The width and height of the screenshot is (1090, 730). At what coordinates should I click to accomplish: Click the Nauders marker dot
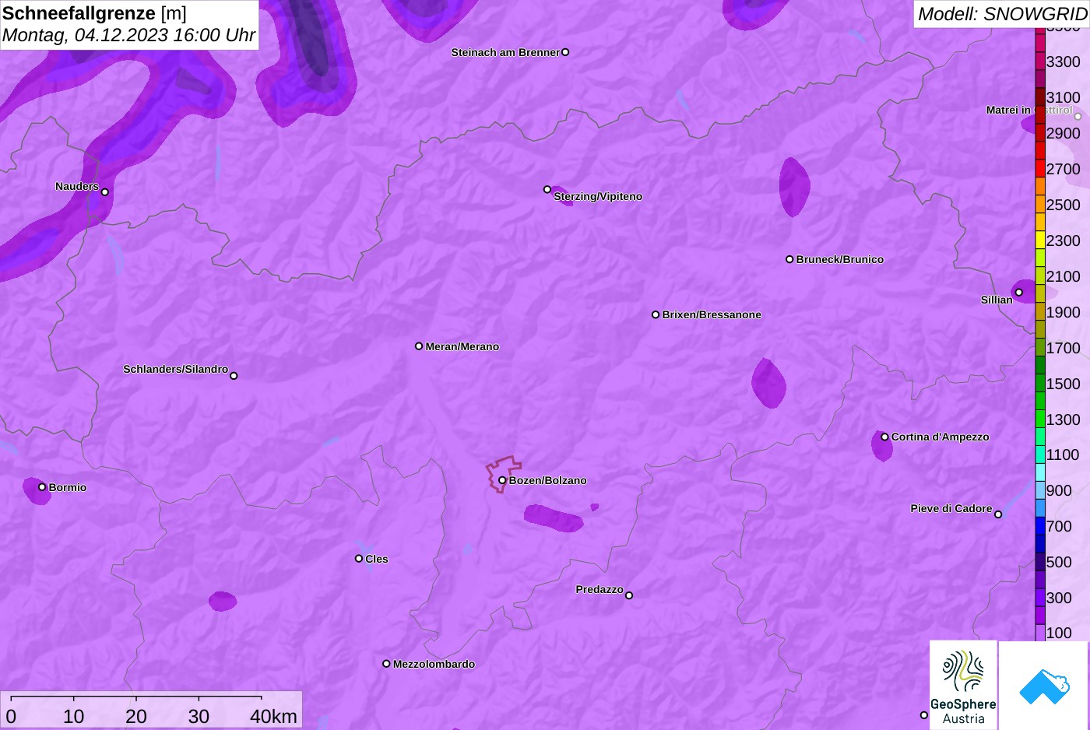[105, 192]
